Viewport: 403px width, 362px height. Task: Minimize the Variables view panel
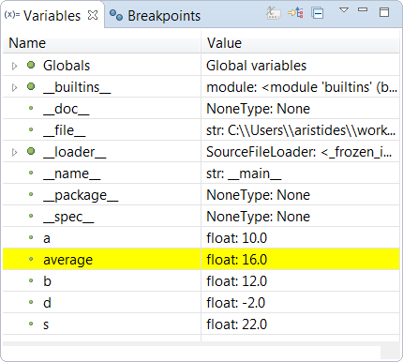pyautogui.click(x=363, y=10)
